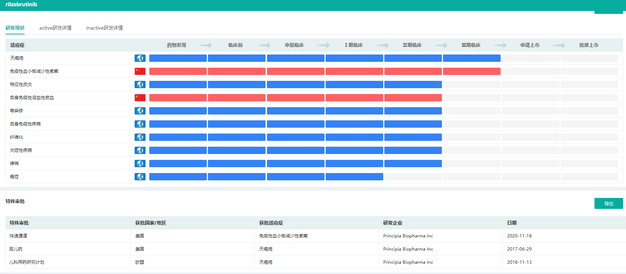The width and height of the screenshot is (626, 274).
Task: Click the 日期 column header
Action: [512, 223]
